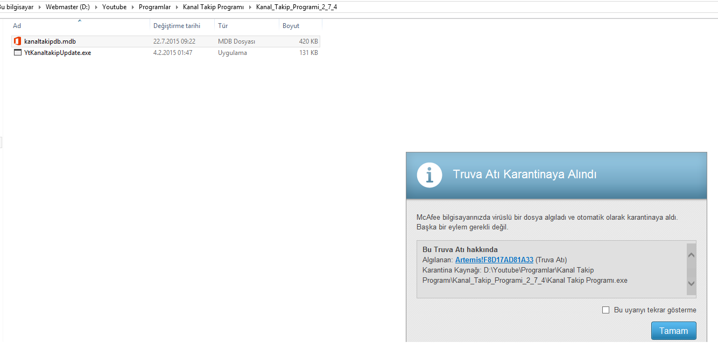Jump to Kanal Takip Programı breadcrumb
718x349 pixels.
213,8
